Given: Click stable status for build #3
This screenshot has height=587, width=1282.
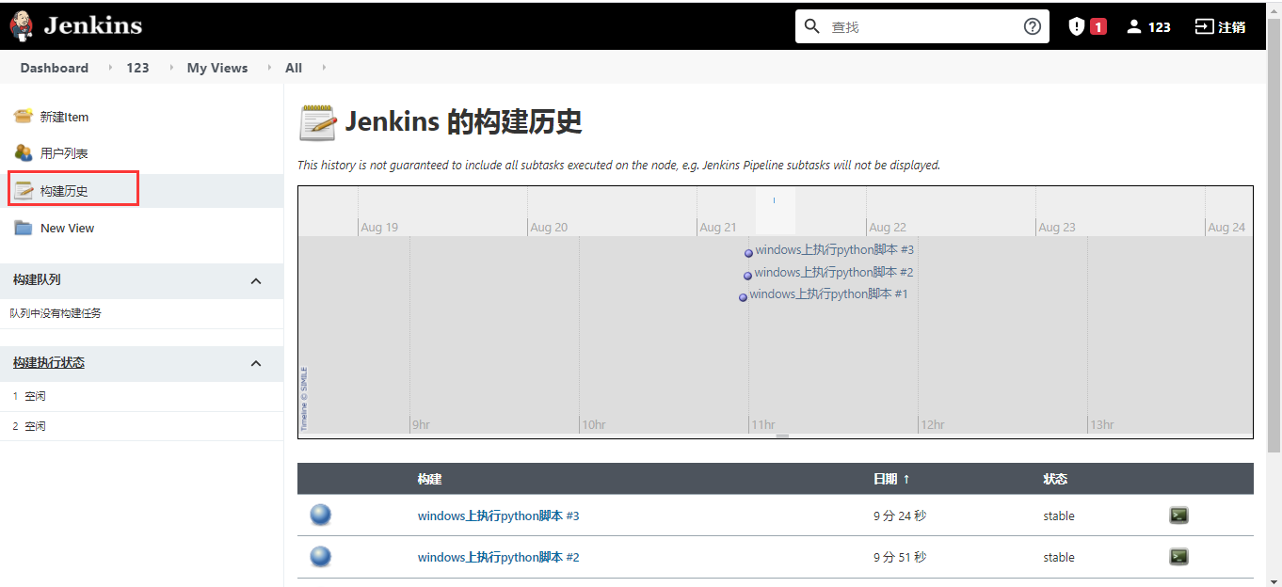Looking at the screenshot, I should [1059, 516].
